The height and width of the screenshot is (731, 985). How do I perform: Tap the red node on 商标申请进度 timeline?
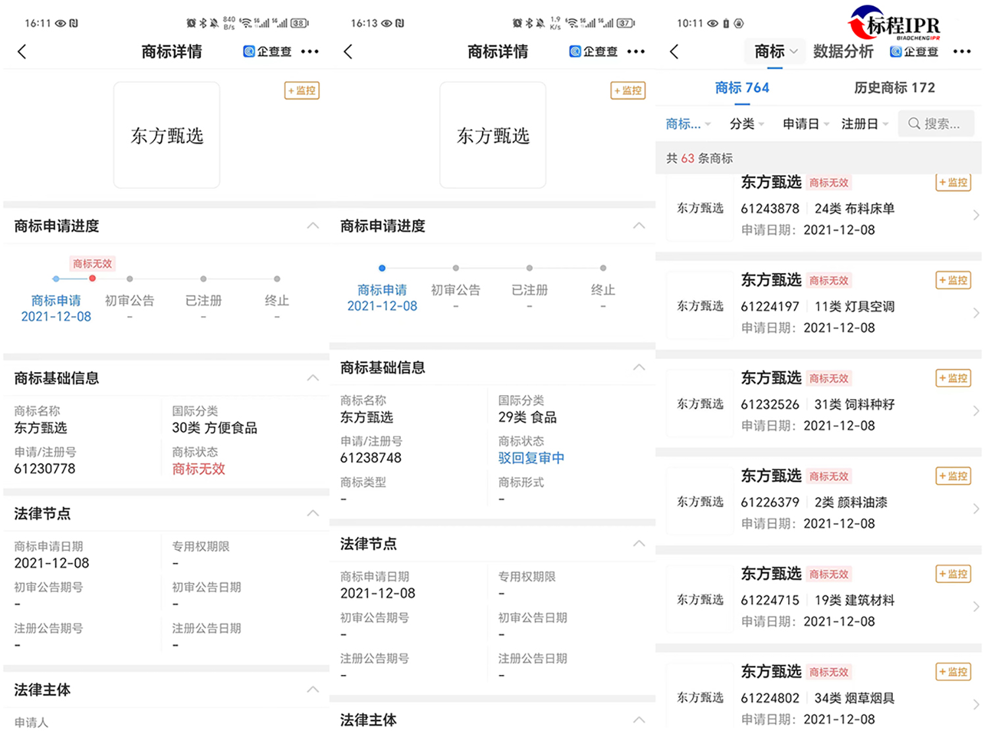point(92,279)
